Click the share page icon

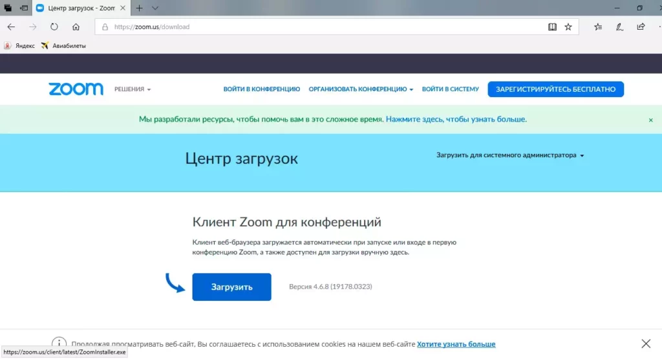click(641, 27)
